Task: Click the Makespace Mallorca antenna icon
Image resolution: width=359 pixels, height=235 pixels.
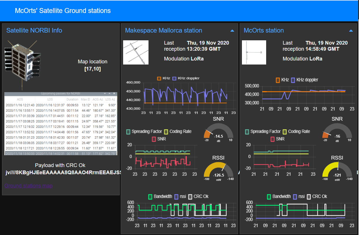Action: pyautogui.click(x=136, y=52)
